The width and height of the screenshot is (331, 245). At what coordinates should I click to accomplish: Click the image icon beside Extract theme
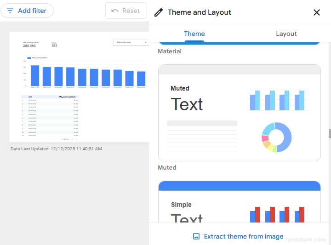point(196,236)
